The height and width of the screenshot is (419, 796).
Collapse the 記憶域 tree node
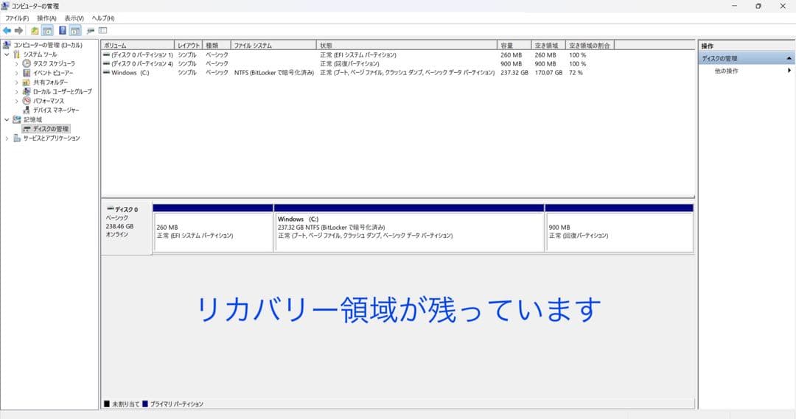7,120
